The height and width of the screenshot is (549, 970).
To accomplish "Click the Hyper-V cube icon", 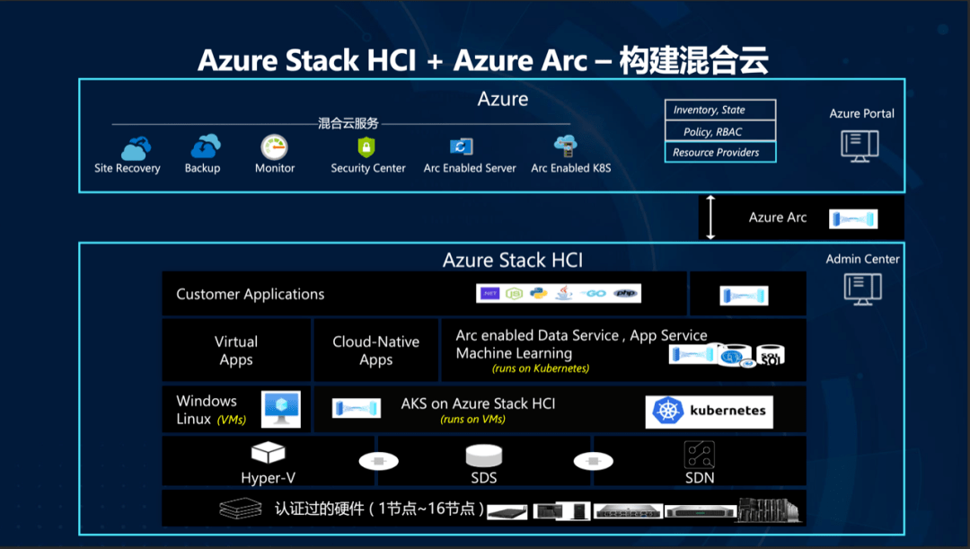I will click(x=268, y=453).
